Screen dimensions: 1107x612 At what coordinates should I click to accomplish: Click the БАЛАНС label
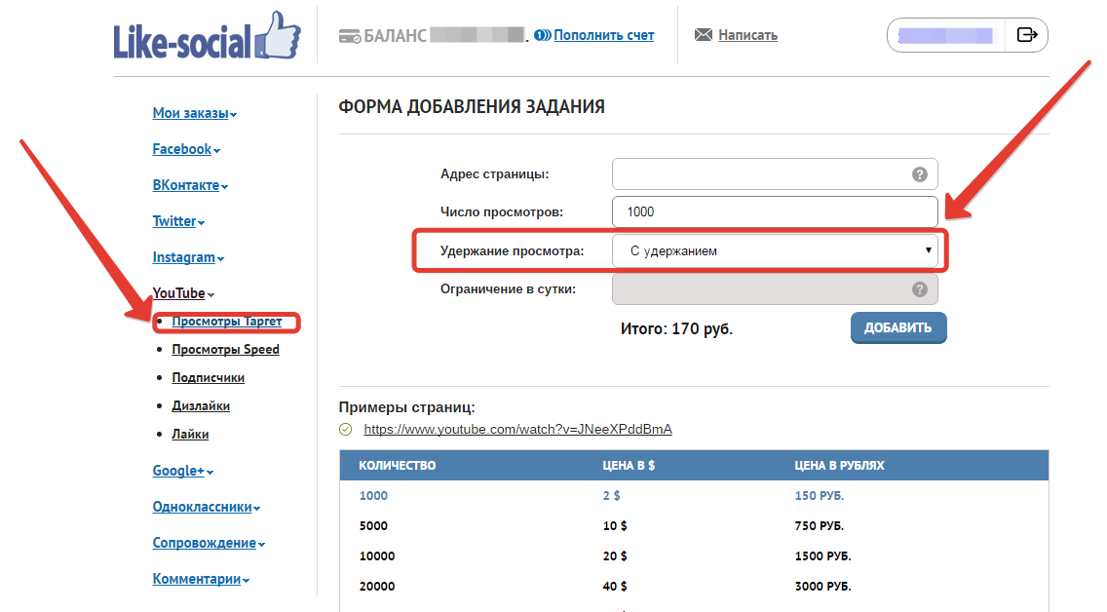(x=396, y=35)
